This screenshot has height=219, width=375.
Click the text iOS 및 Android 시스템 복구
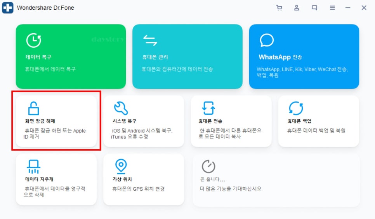(x=142, y=131)
